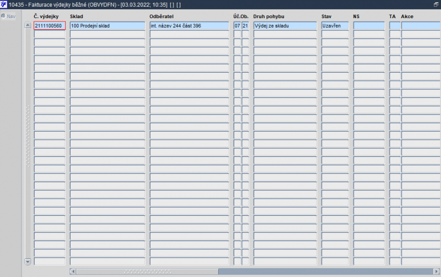Select the Č. výdejky field 2111100560
This screenshot has width=441, height=277.
(x=50, y=25)
